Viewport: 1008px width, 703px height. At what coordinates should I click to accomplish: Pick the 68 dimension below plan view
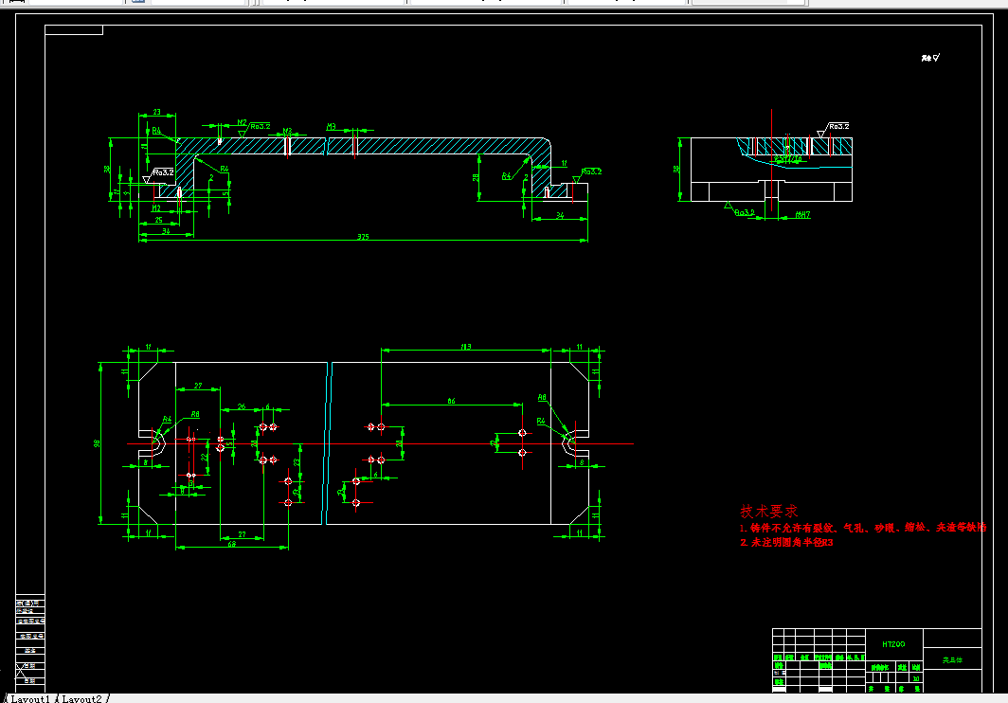tap(231, 544)
